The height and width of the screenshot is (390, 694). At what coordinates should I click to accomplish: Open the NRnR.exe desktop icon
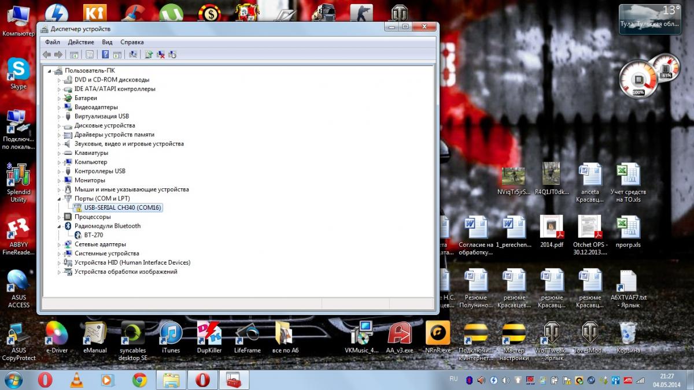pos(438,337)
